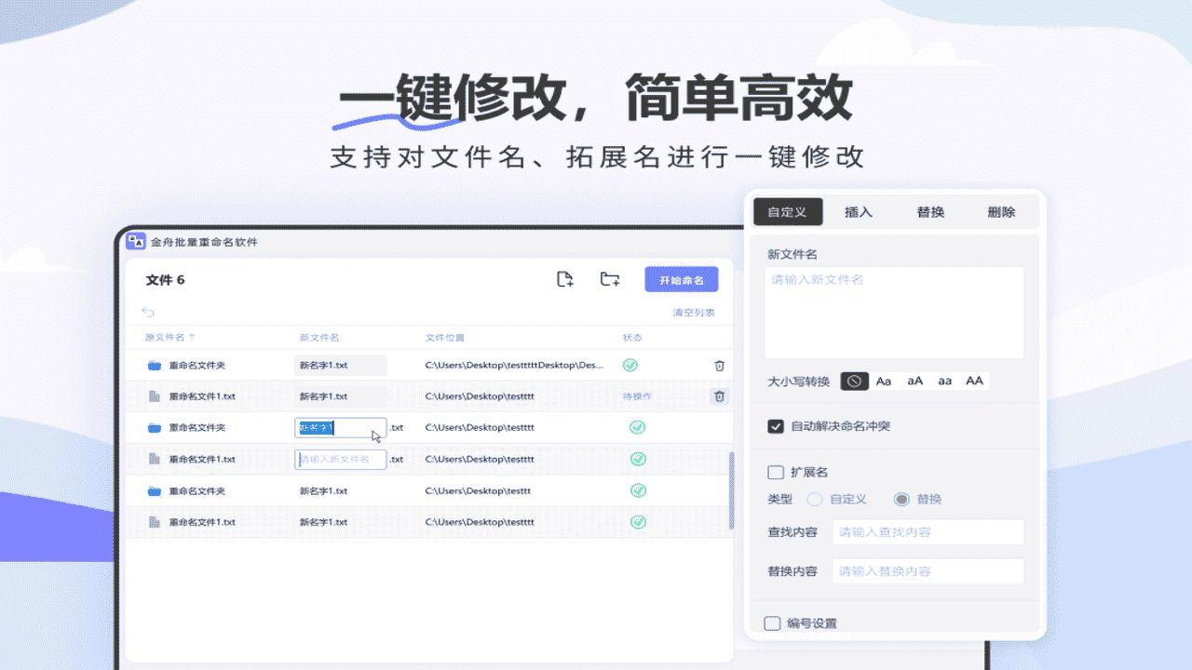Click the trash icon beside 重命名文件1.txt

click(x=719, y=396)
